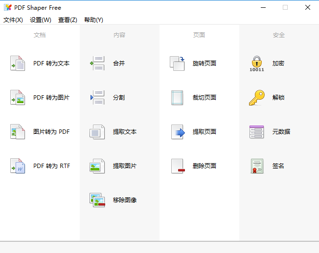This screenshot has height=253, width=319.
Task: Click the PDF 转为图片 icon
Action: tap(18, 98)
